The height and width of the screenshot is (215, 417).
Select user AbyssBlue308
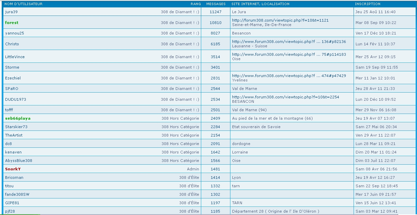coord(19,161)
